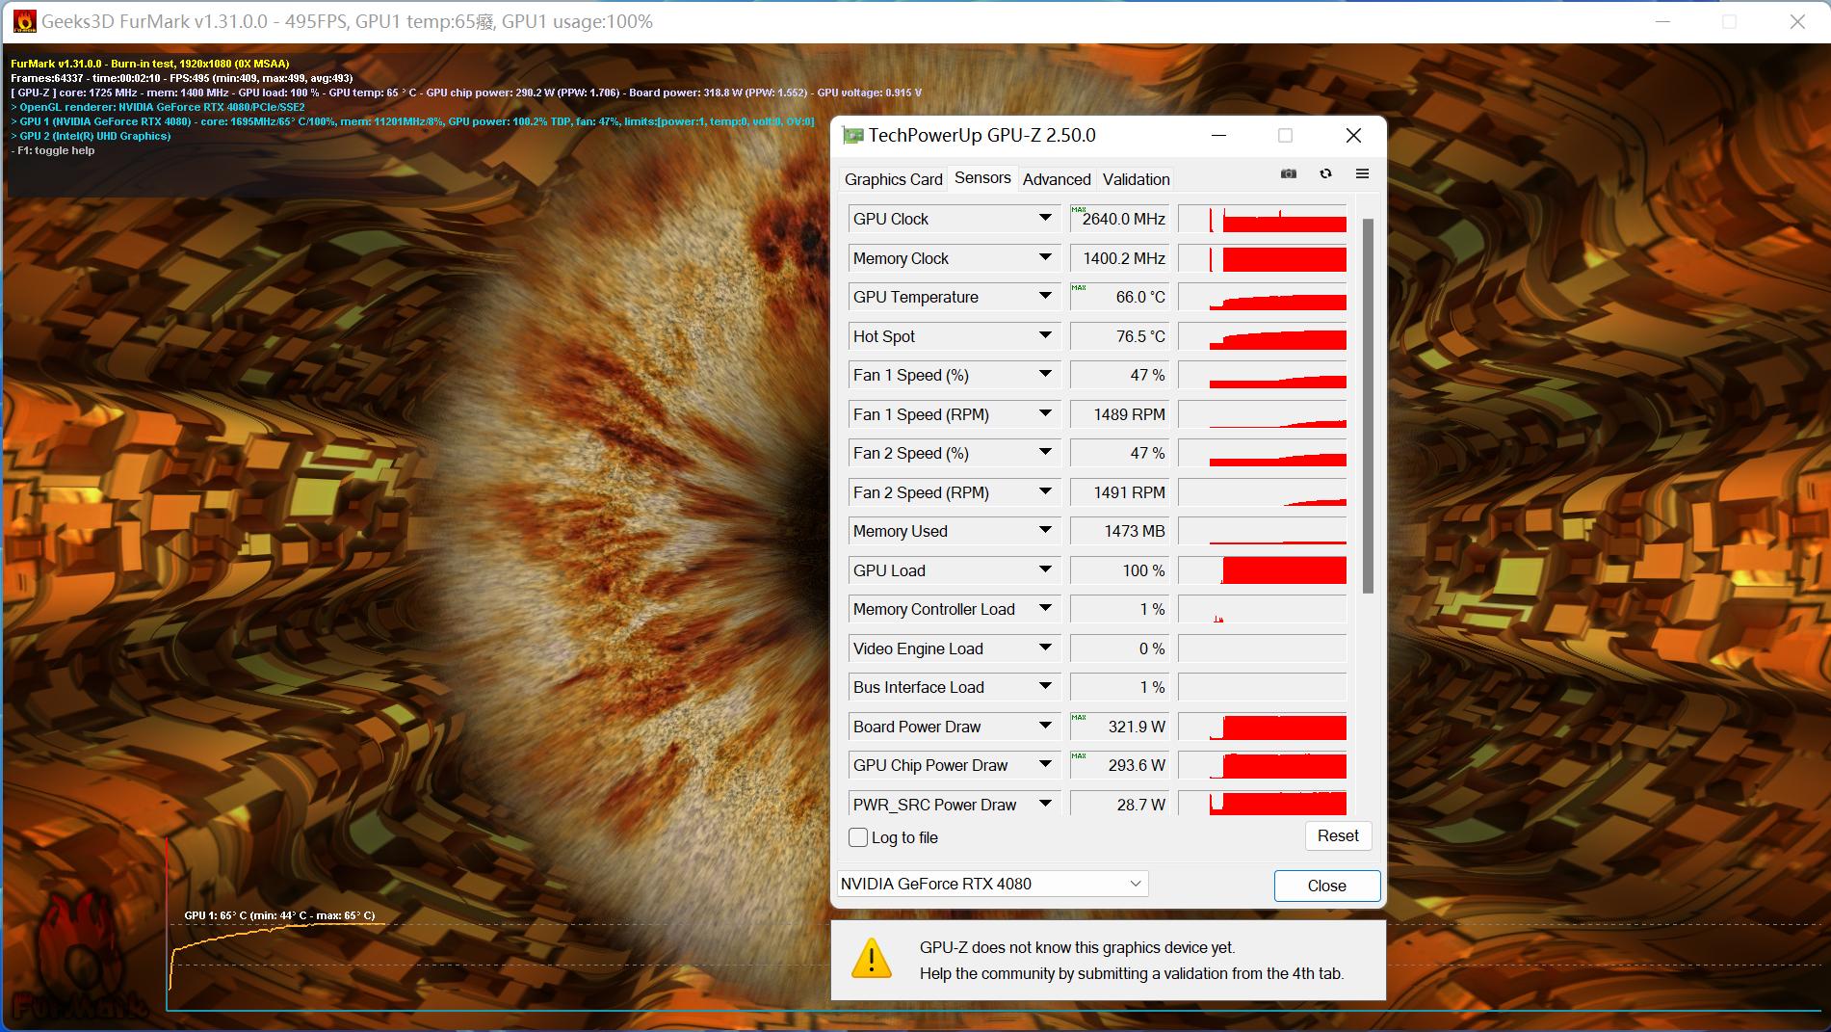Click the GPU-Z refresh icon
This screenshot has width=1831, height=1032.
click(1325, 173)
